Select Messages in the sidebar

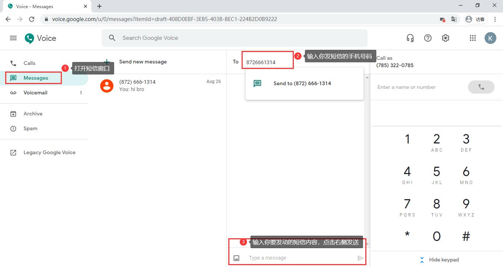44,78
